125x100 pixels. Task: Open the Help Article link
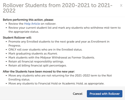(32, 24)
